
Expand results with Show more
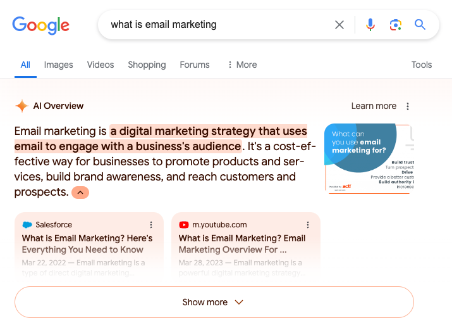point(214,302)
